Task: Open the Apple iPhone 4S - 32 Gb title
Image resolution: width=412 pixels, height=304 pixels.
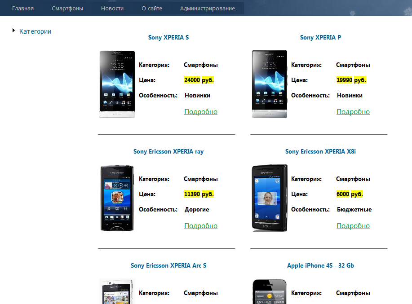Action: (320, 265)
